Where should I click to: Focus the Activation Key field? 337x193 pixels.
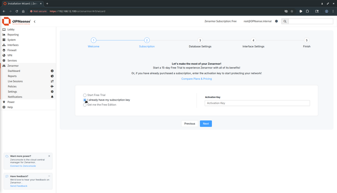[257, 103]
